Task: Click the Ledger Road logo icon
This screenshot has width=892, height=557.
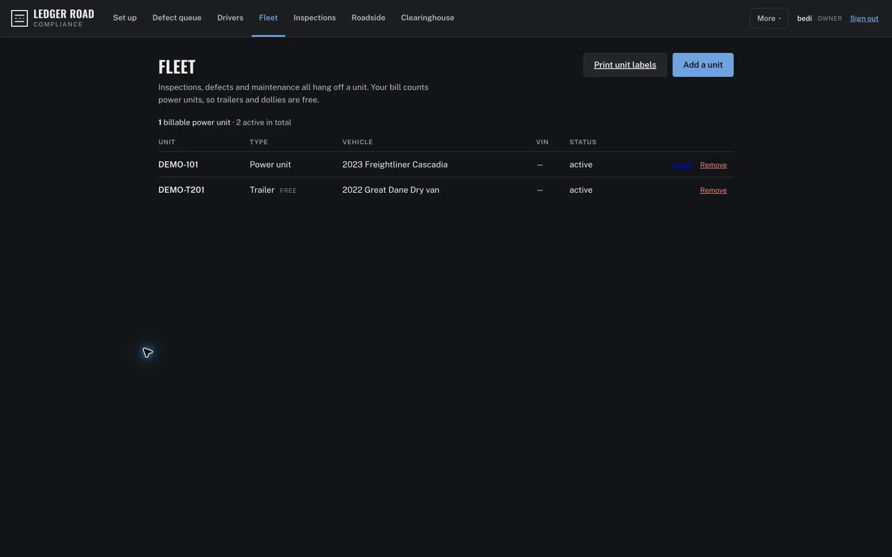Action: (20, 18)
